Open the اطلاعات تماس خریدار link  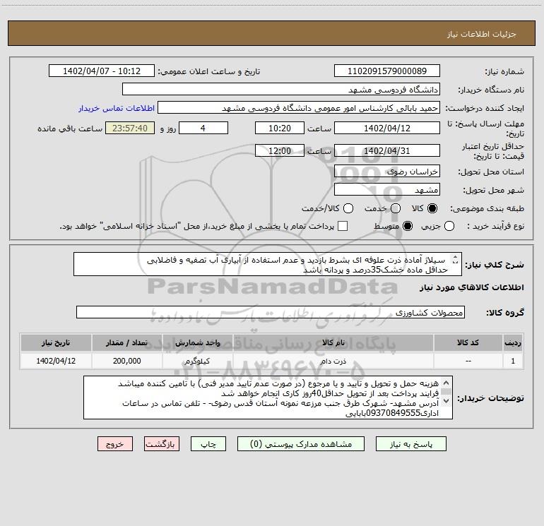[x=117, y=108]
